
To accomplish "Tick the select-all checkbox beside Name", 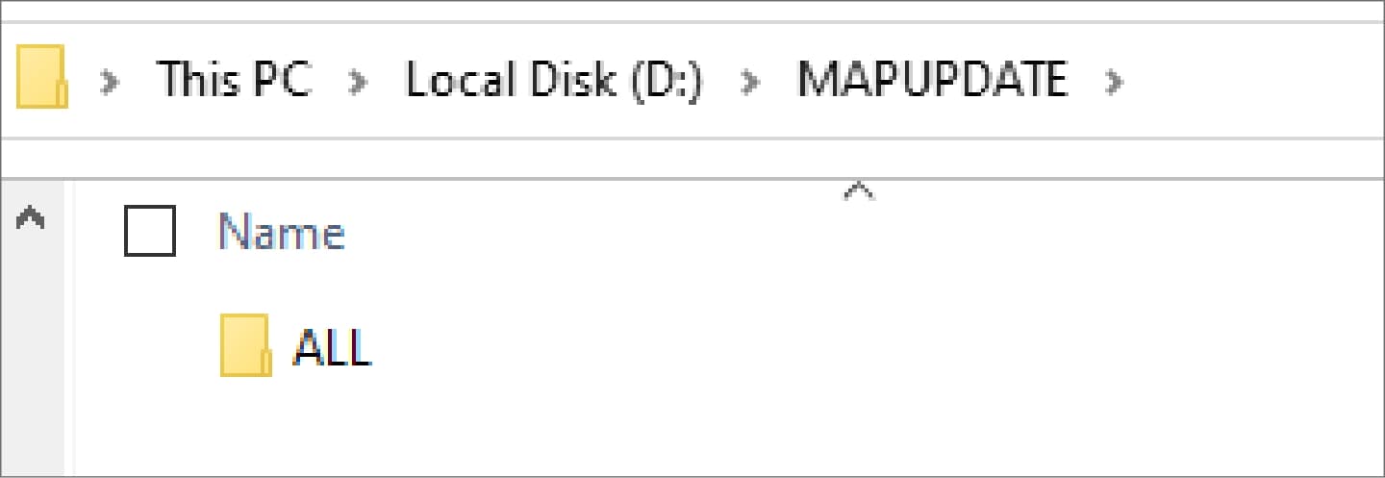I will (x=150, y=231).
